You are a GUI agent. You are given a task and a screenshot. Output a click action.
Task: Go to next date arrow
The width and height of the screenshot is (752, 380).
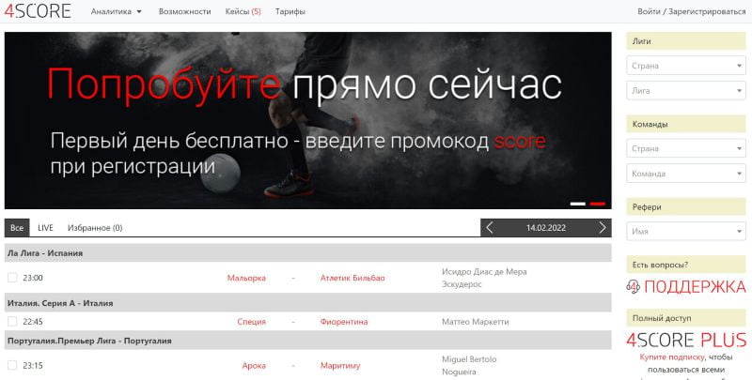tap(603, 228)
